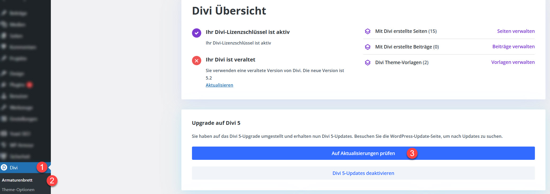The image size is (550, 194).
Task: Click text 'Mit Divi erstellte Seiten (15)'
Action: (x=406, y=31)
